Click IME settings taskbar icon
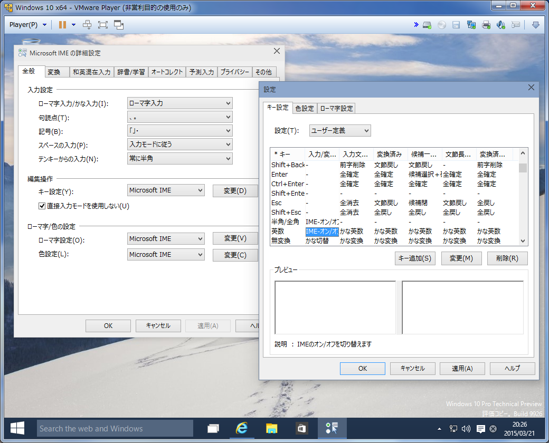The width and height of the screenshot is (549, 443). pos(332,428)
